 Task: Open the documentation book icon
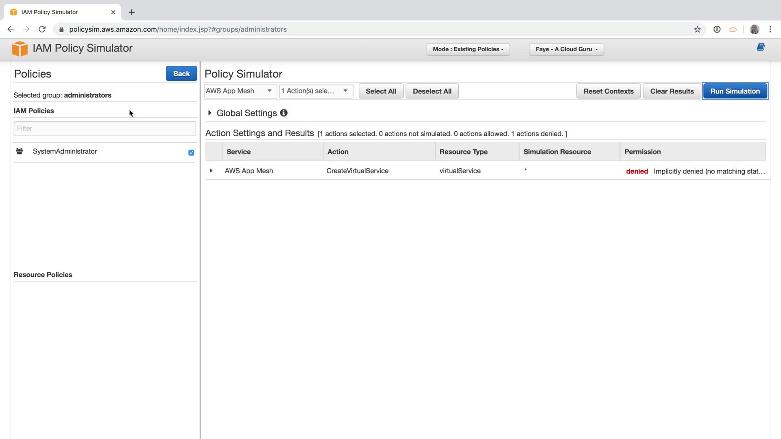click(761, 47)
